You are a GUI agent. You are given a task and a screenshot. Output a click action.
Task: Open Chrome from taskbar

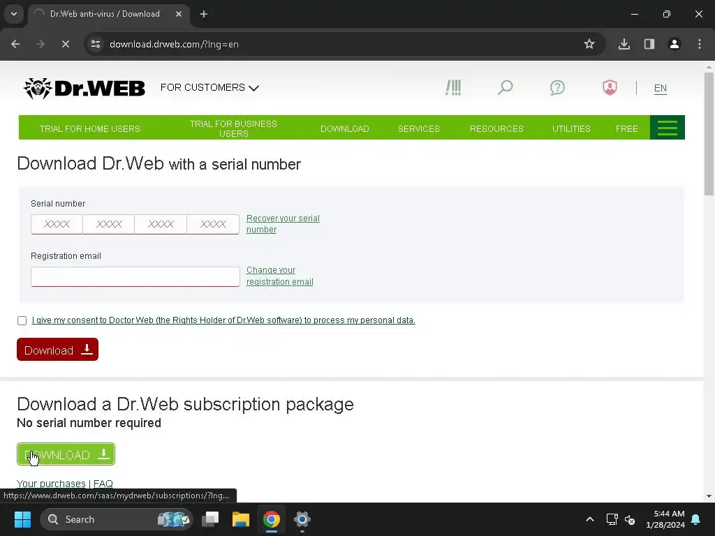[x=272, y=519]
